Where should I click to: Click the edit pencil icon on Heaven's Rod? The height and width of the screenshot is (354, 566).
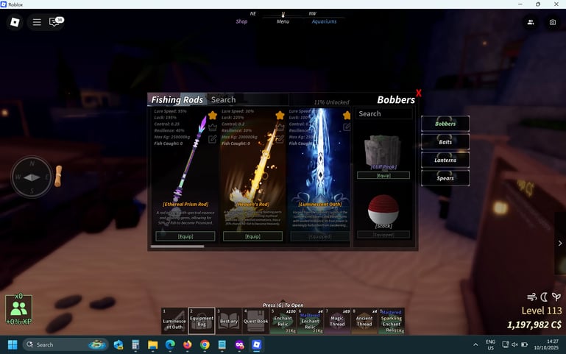(x=280, y=138)
